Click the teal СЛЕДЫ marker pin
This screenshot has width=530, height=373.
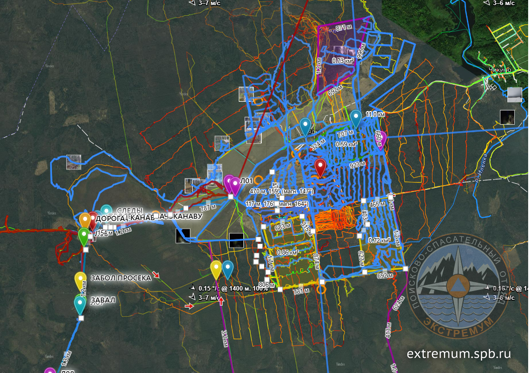(x=106, y=211)
